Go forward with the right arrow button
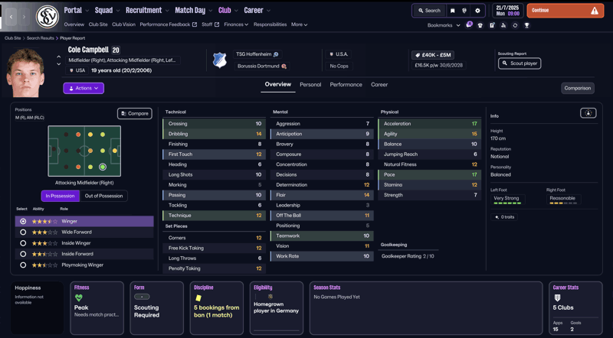Screen dimensions: 613x338 click(x=25, y=17)
